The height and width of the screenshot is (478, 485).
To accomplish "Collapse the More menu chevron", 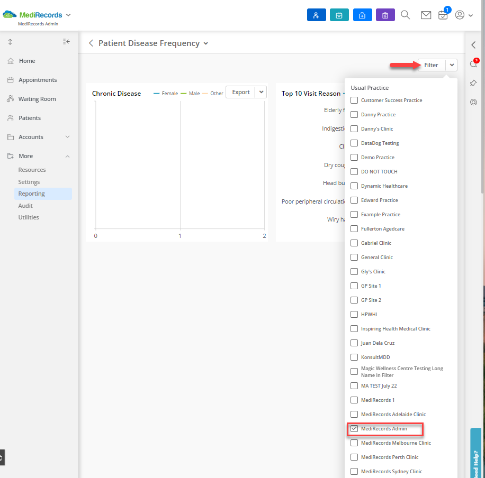I will [67, 157].
